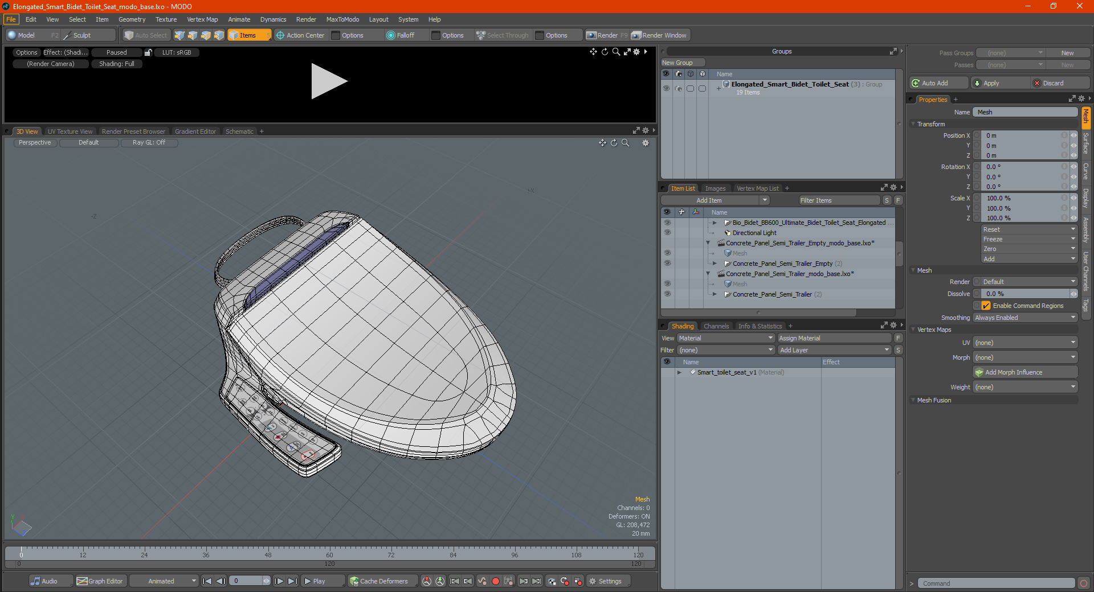Toggle render preview lock icon

tap(148, 52)
